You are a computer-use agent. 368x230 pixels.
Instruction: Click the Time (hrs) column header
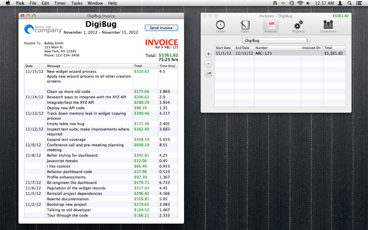[x=167, y=66]
